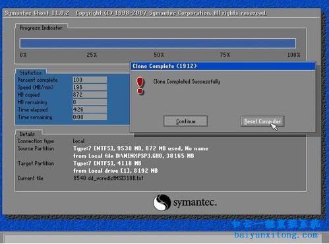The width and height of the screenshot is (329, 244).
Task: Click the target line 'Type:7 [NTFS], 4118 MB'
Action: 107,164
